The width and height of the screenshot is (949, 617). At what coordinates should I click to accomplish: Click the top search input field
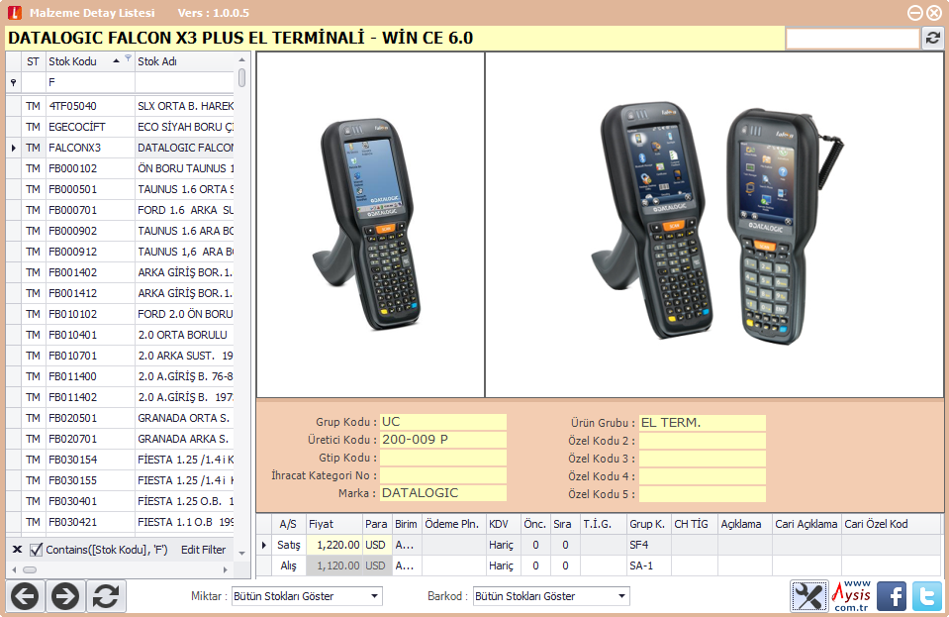click(852, 39)
